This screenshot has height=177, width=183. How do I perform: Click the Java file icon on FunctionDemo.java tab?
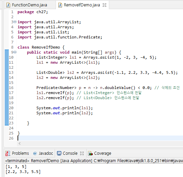pos(8,5)
